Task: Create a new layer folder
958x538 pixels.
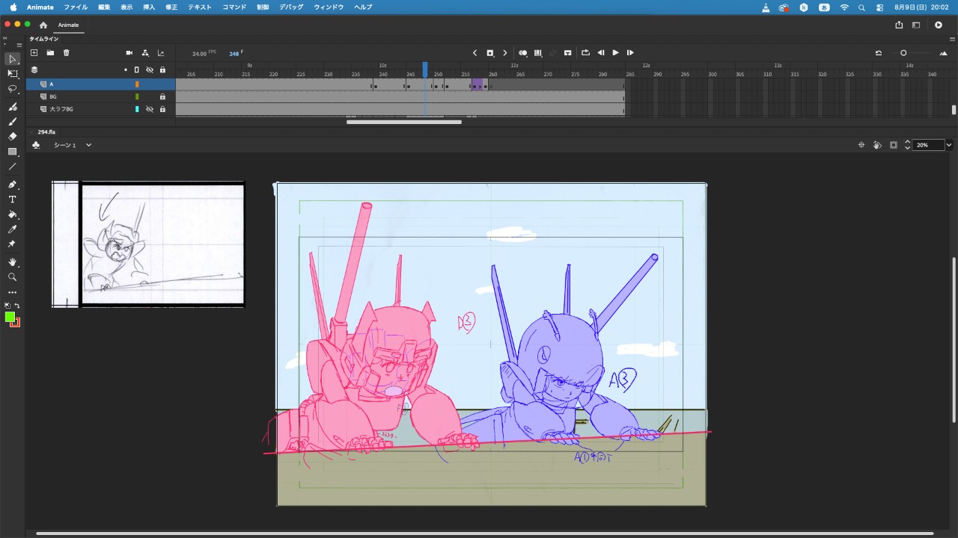Action: [50, 53]
